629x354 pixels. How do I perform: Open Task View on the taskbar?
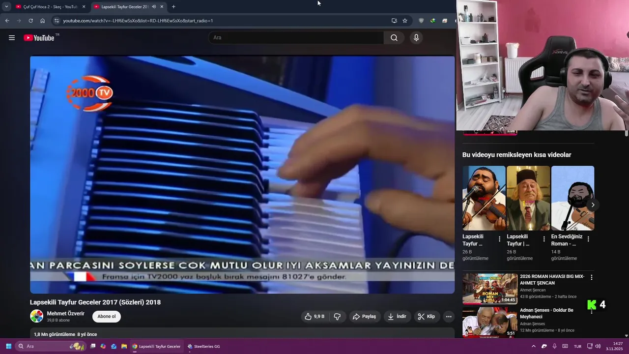(93, 346)
